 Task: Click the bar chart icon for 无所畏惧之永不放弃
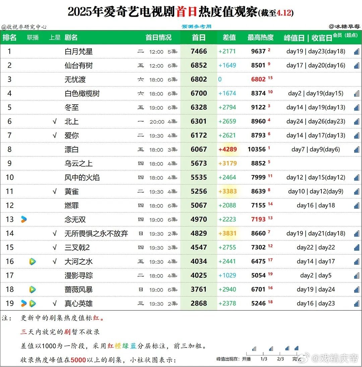click(x=357, y=233)
